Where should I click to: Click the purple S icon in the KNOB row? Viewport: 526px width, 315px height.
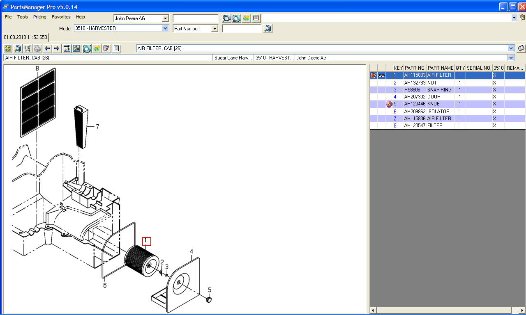point(389,104)
